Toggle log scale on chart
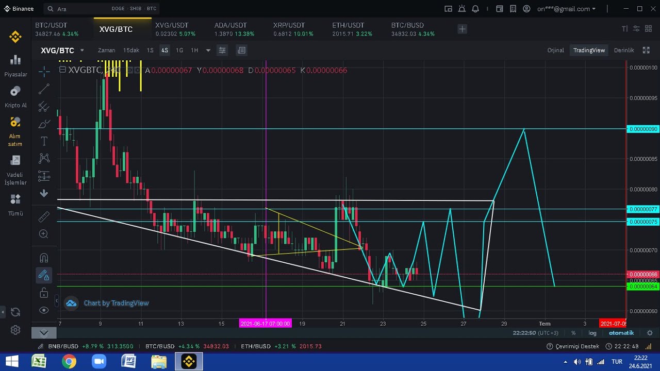The image size is (660, 371). pyautogui.click(x=592, y=333)
